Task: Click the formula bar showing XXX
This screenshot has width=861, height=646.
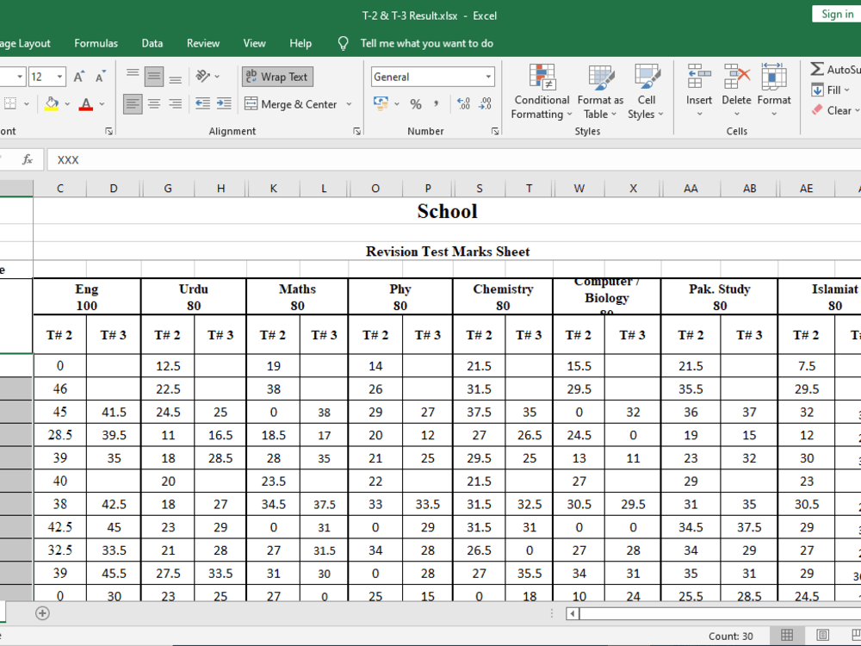Action: [454, 160]
